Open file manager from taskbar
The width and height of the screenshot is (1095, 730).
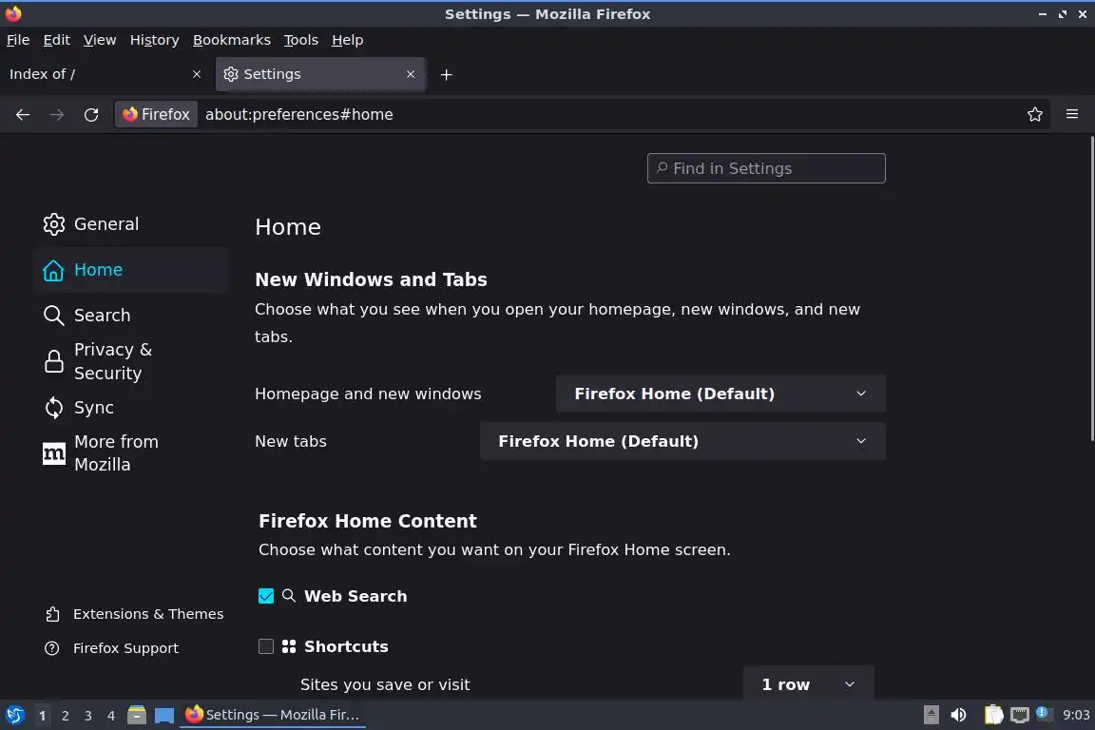coord(137,716)
